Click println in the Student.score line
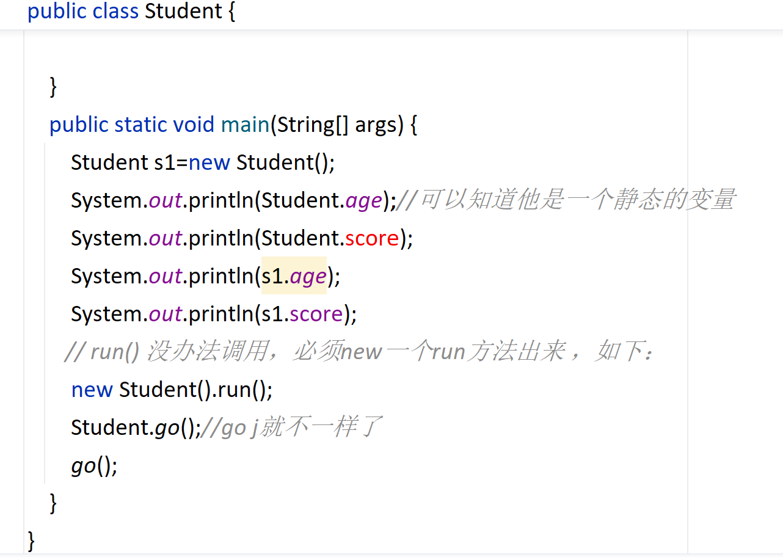 coord(221,238)
